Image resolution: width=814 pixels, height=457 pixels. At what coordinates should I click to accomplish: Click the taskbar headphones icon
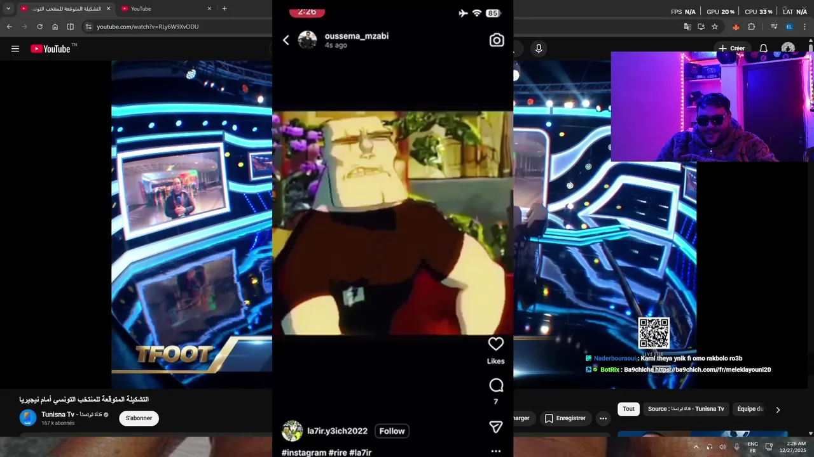pos(709,447)
